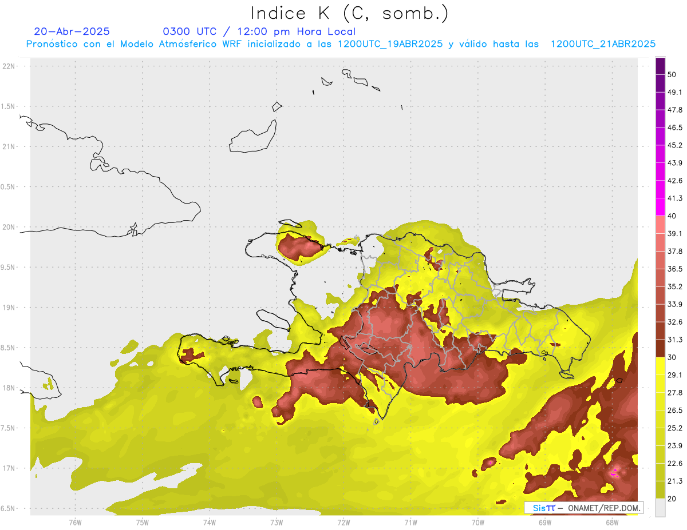The height and width of the screenshot is (530, 687).
Task: Click the colorbar value "37.8"
Action: (675, 252)
